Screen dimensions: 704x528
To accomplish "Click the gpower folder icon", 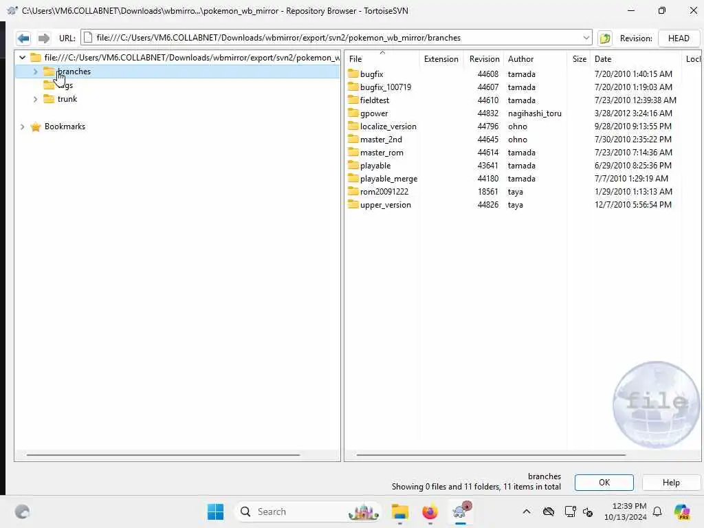I will click(x=353, y=113).
